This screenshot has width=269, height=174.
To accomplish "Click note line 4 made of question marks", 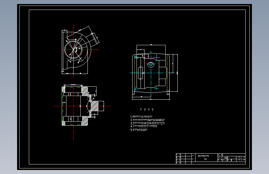I will click(x=144, y=126).
